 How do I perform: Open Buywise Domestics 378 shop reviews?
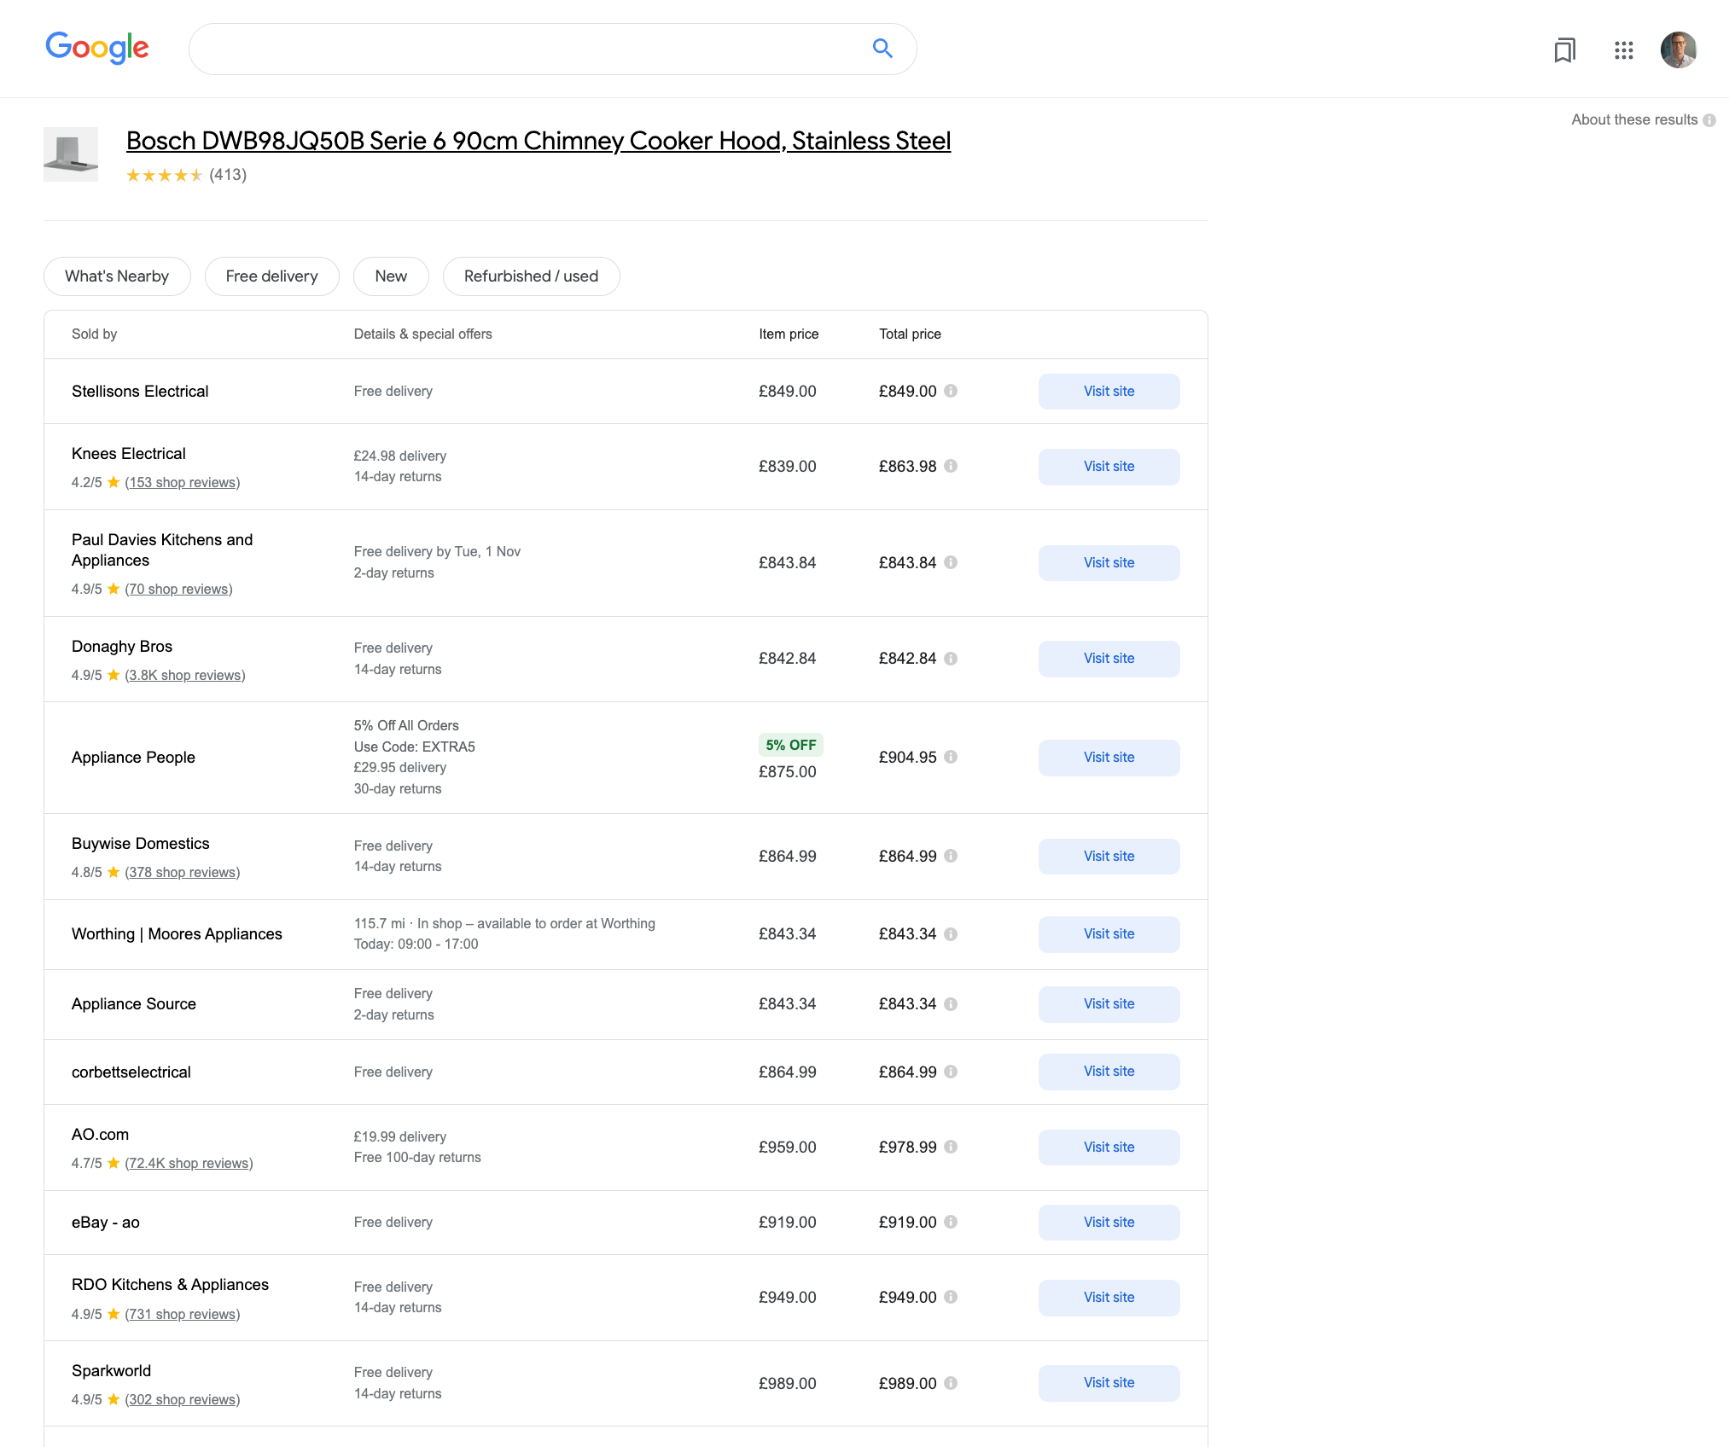[x=183, y=873]
